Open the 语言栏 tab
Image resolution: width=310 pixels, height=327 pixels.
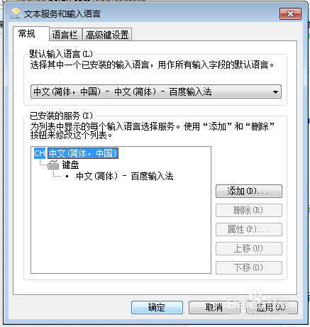tap(65, 35)
